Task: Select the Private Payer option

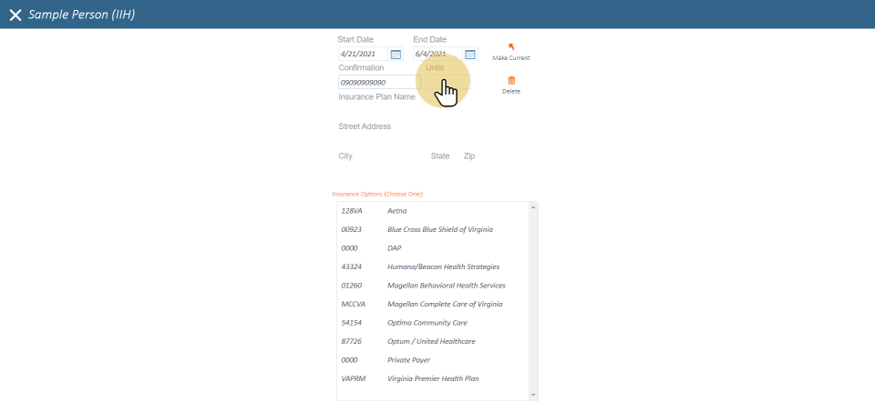Action: coord(408,360)
